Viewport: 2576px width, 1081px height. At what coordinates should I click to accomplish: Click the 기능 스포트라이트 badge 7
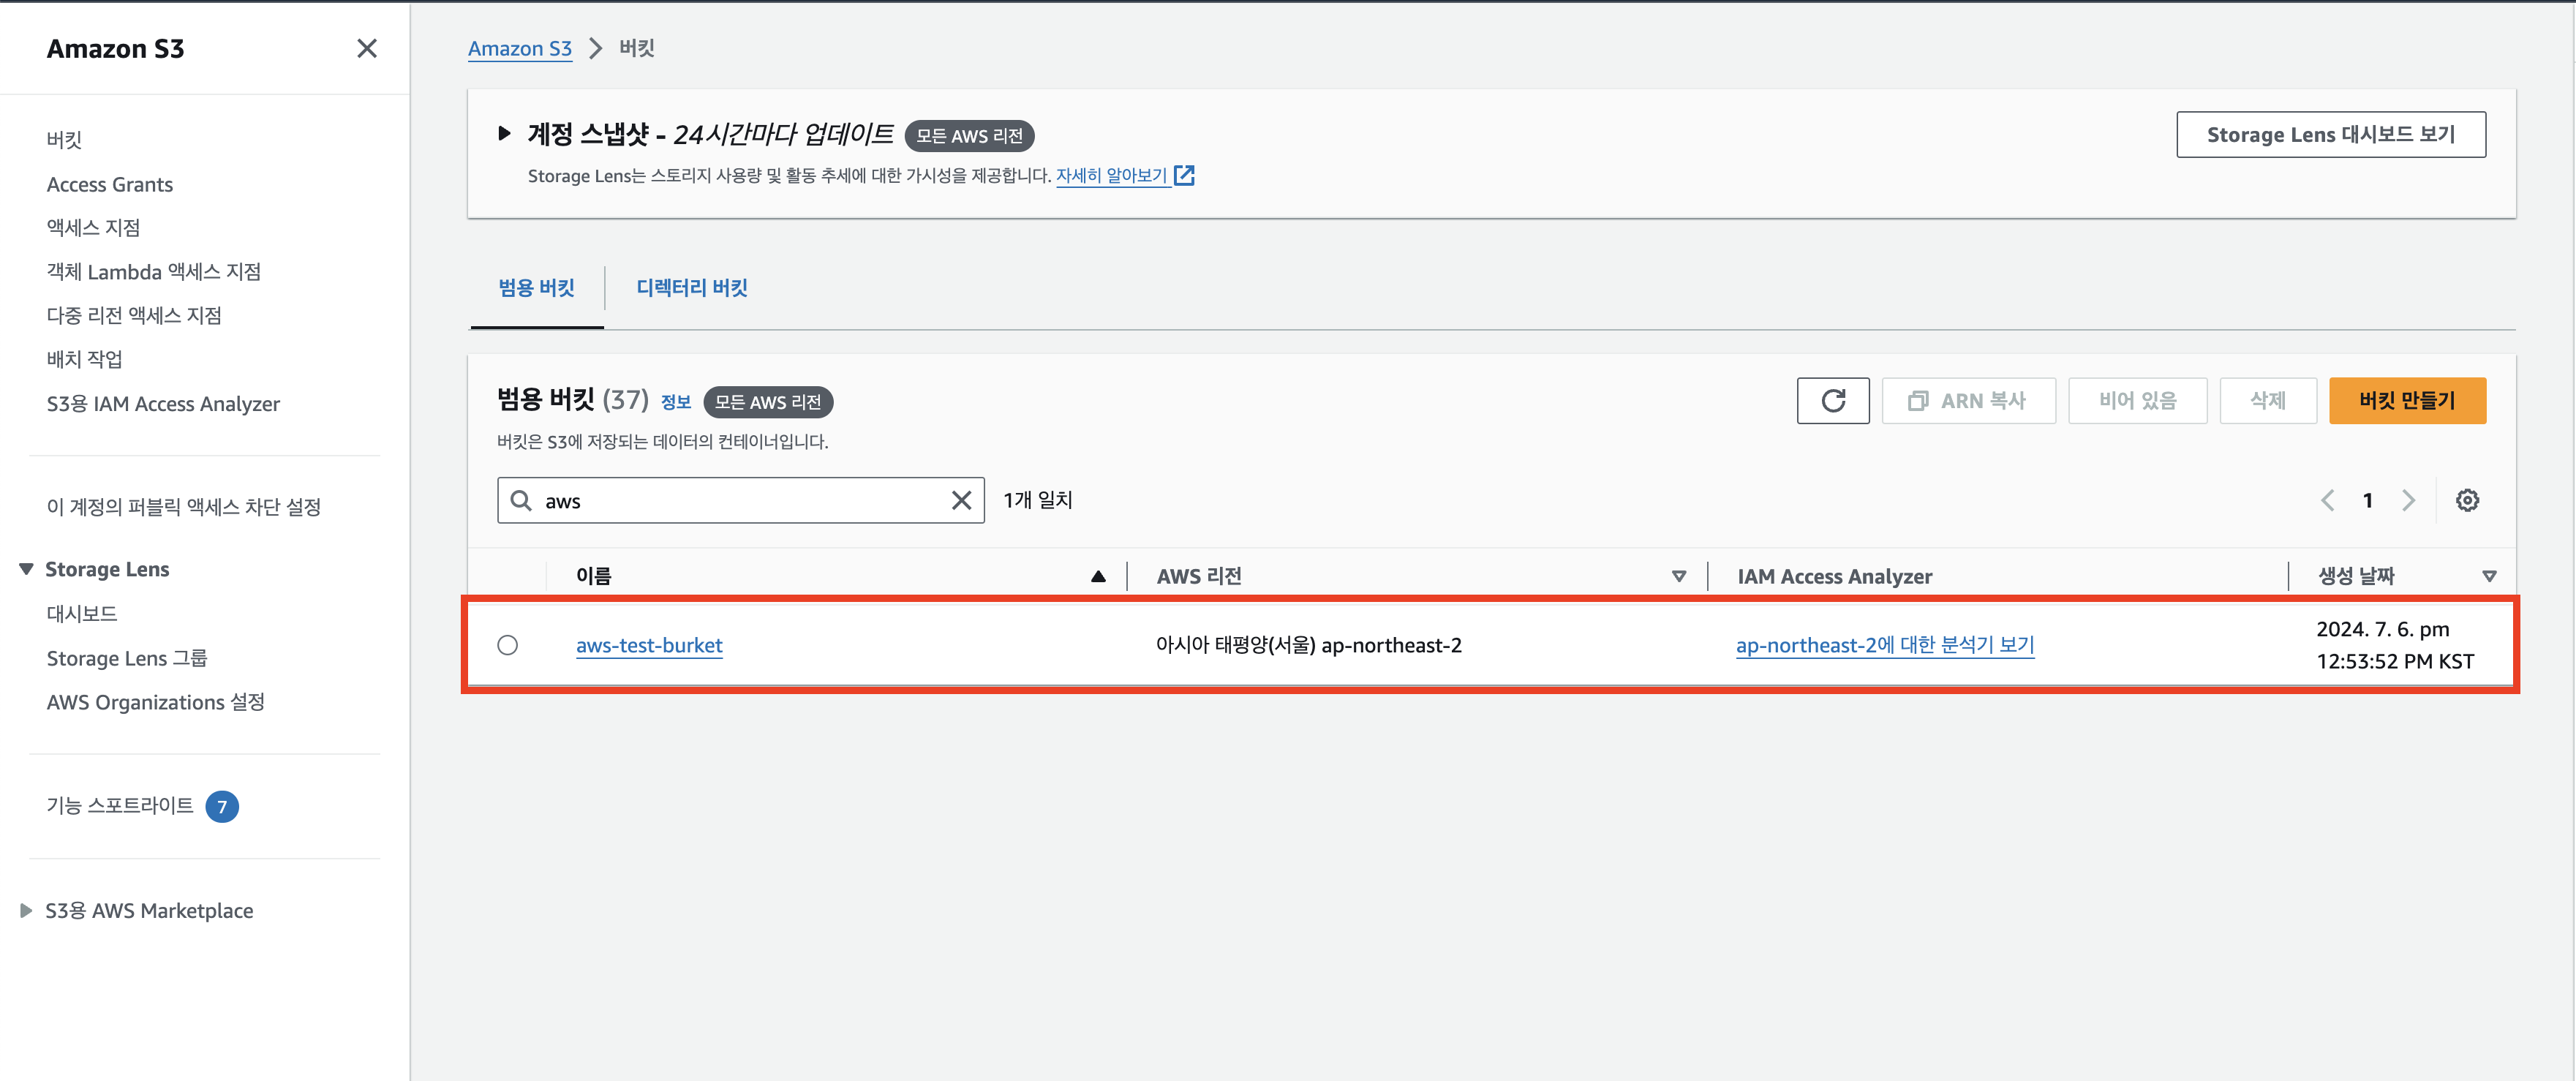[x=222, y=806]
